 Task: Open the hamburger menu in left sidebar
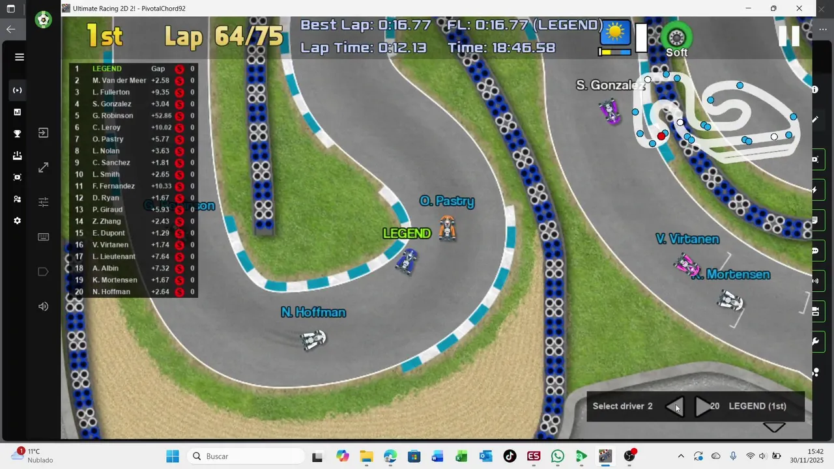coord(19,57)
